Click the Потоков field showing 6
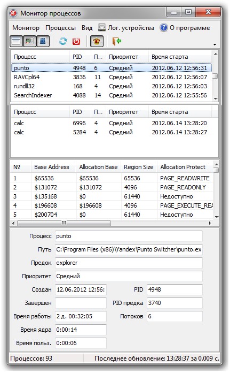The width and height of the screenshot is (230, 374). tap(175, 316)
